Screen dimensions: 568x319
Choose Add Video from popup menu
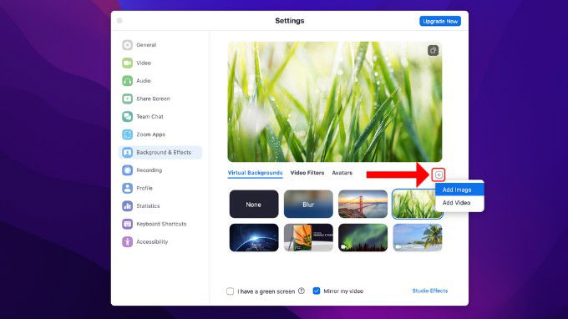click(459, 203)
